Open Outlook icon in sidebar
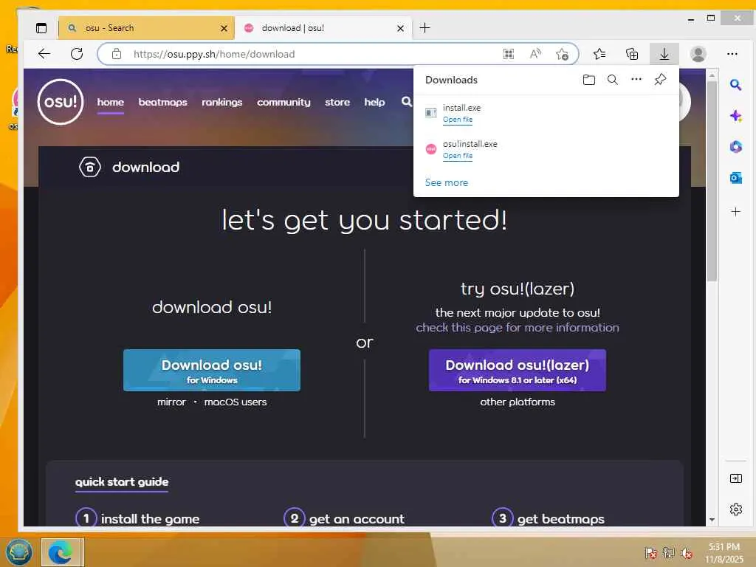This screenshot has height=567, width=756. click(x=735, y=178)
